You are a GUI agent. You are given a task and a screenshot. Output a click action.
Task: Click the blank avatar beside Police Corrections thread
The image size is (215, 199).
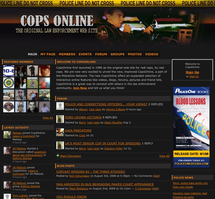[x=60, y=106]
